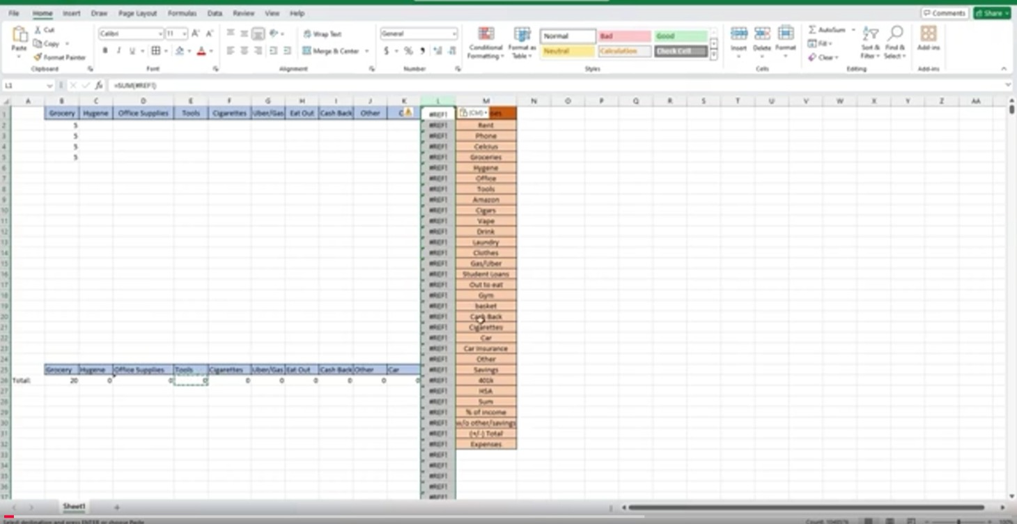Click the Copy icon
The width and height of the screenshot is (1017, 524).
point(38,43)
